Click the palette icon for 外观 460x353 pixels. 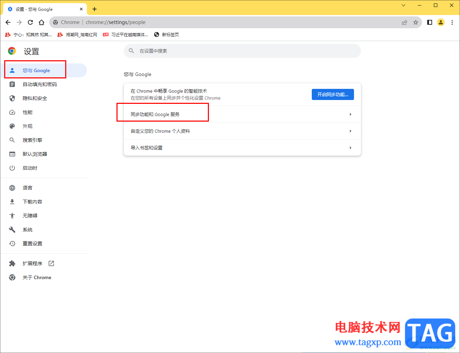12,126
